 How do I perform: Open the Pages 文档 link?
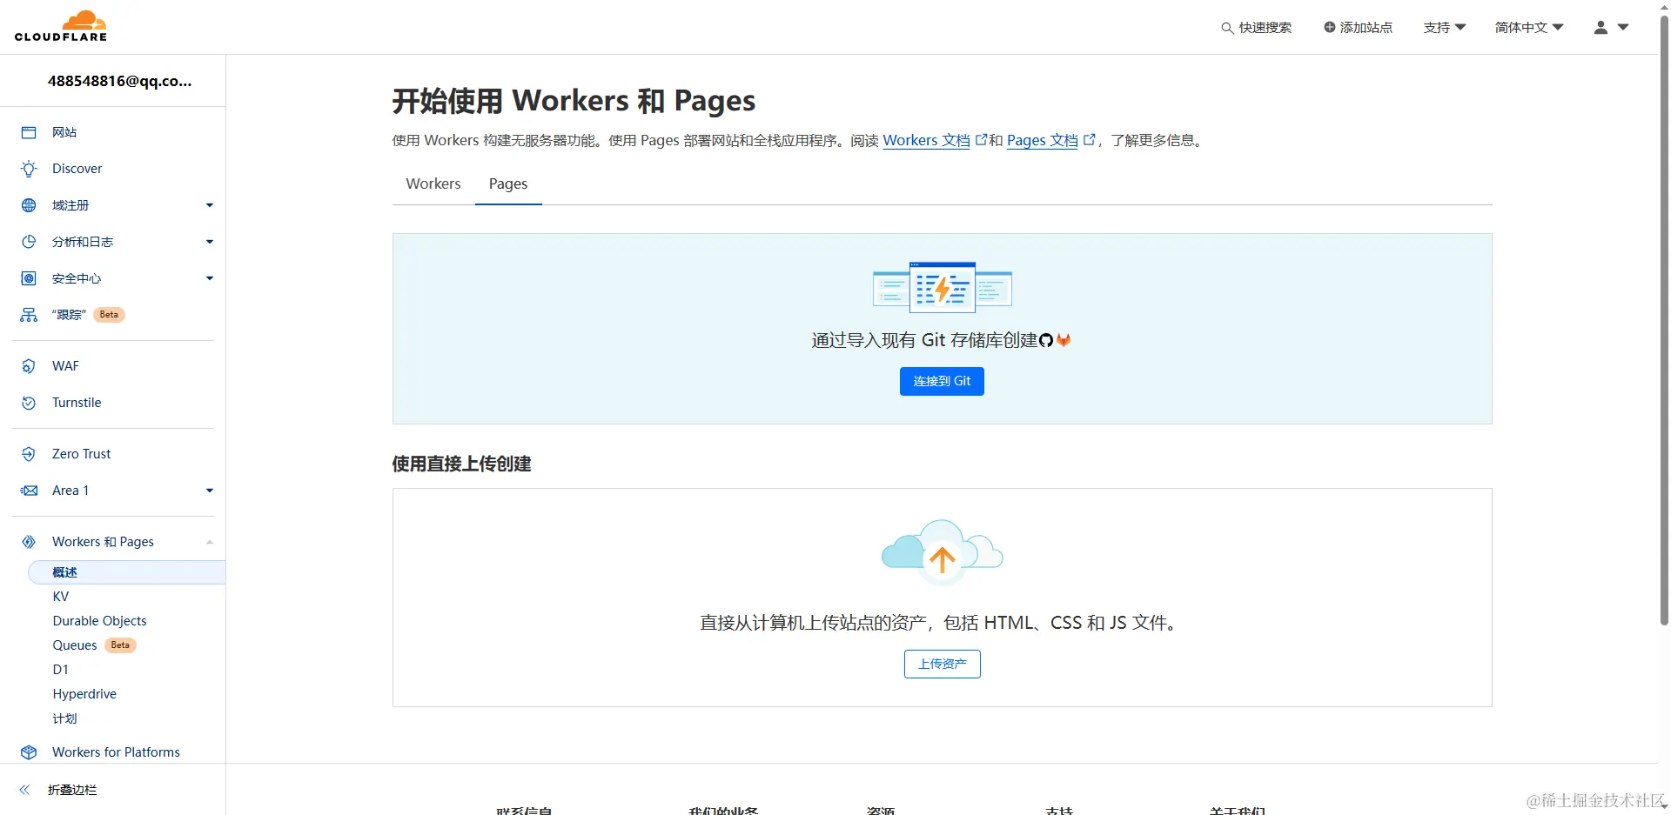(x=1043, y=140)
